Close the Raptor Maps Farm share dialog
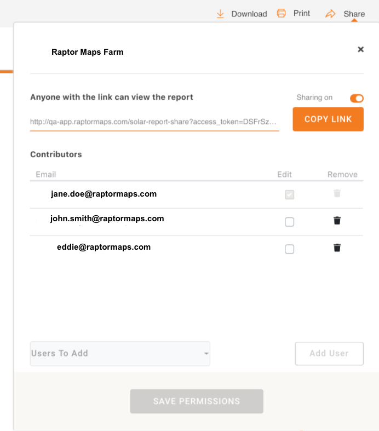This screenshot has width=379, height=431. [x=360, y=49]
